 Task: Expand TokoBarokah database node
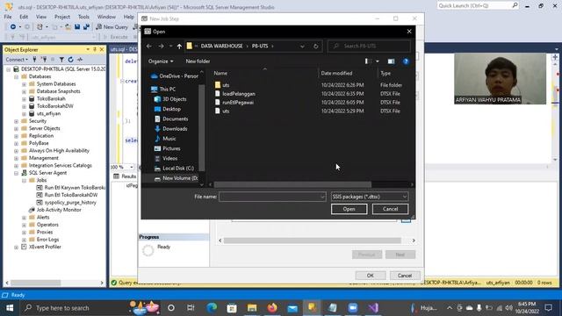pyautogui.click(x=24, y=98)
